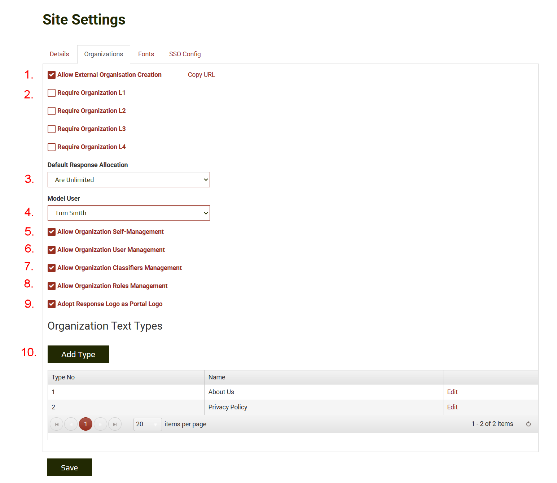557x483 pixels.
Task: Toggle Allow Organization User Management checkbox
Action: (52, 250)
